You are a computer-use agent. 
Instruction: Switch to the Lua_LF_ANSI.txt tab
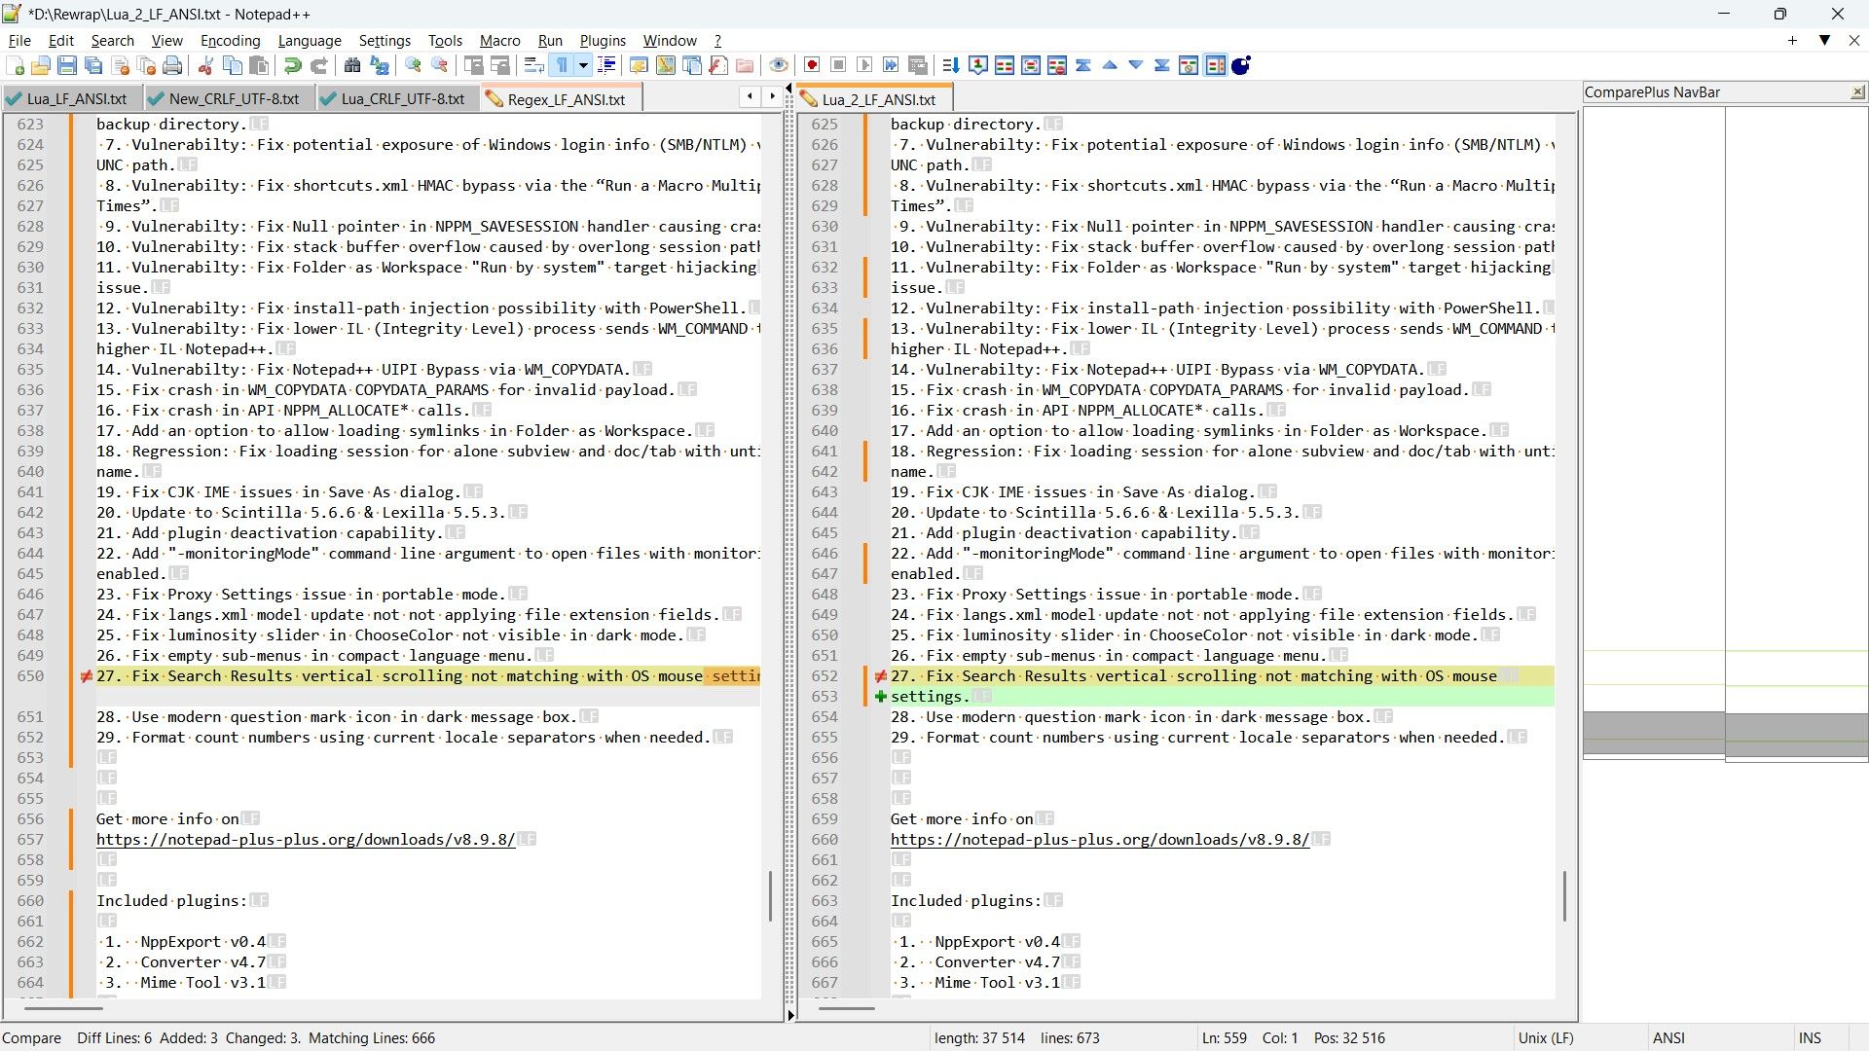pos(73,99)
